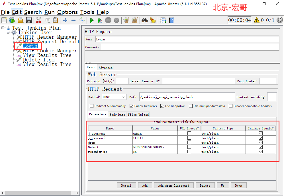Viewport: 284px width, 196px height.
Task: Check URL Encode for j_username row
Action: coord(189,133)
